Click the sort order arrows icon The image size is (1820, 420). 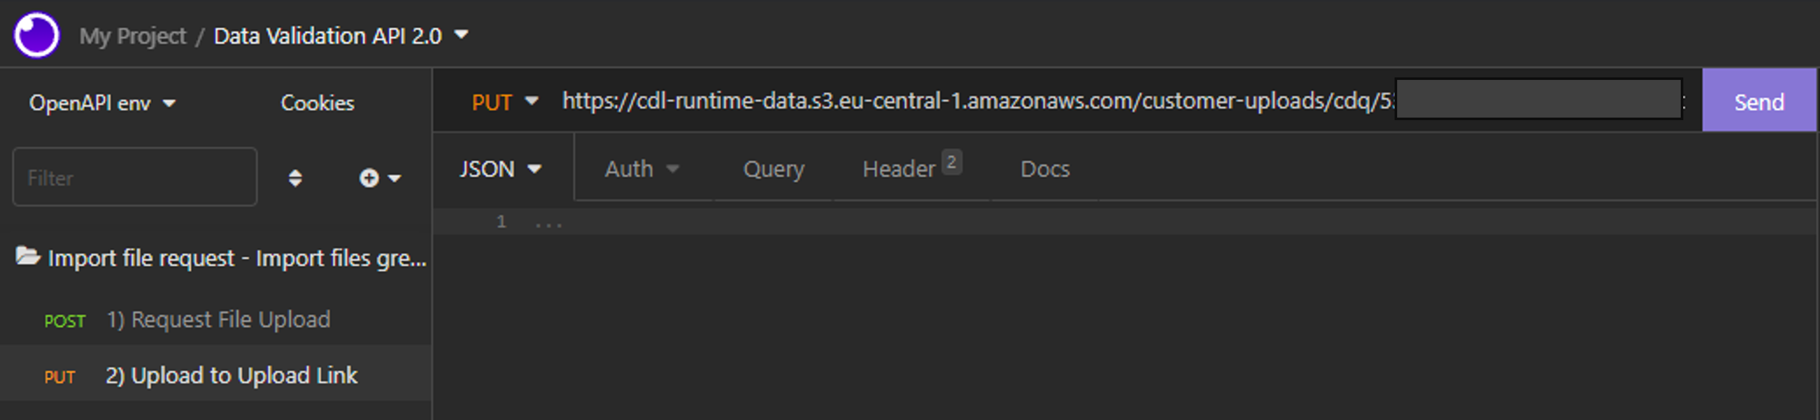tap(295, 178)
